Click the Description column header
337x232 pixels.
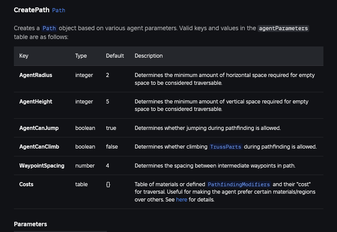point(149,56)
